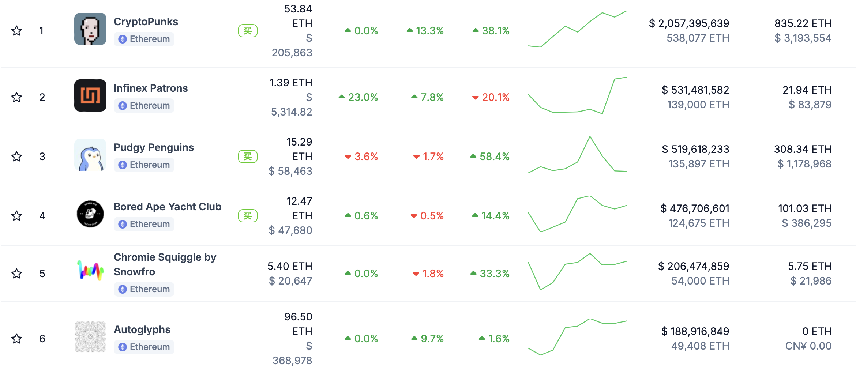Toggle the Bored Ape Yacht Club star
This screenshot has width=856, height=373.
click(x=16, y=216)
